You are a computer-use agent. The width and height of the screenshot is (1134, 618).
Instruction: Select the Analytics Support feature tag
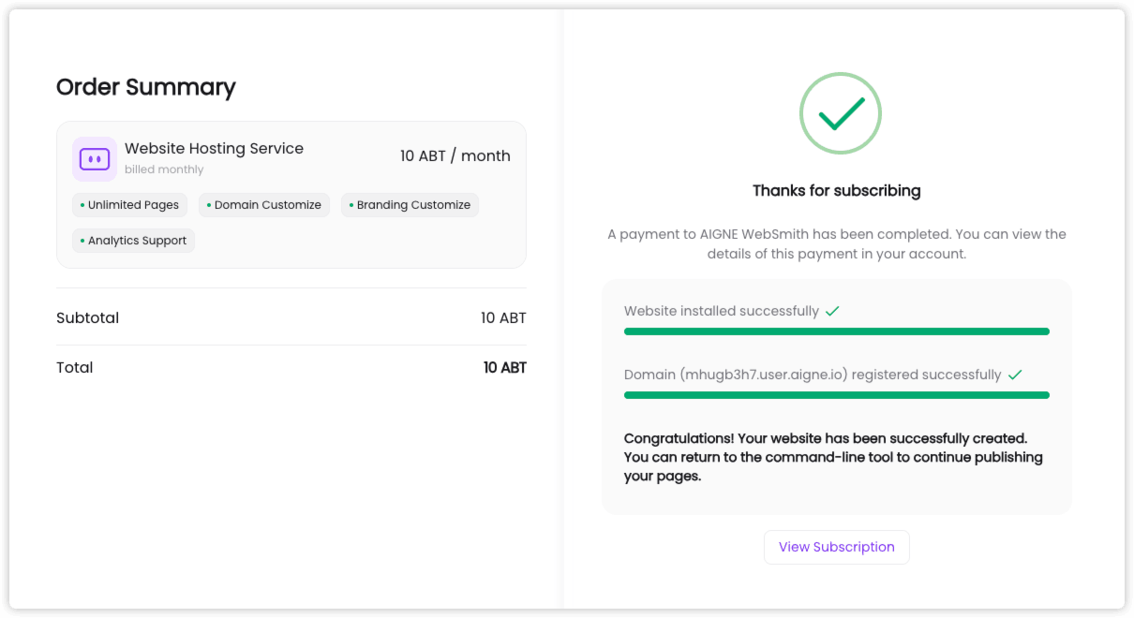(x=133, y=240)
